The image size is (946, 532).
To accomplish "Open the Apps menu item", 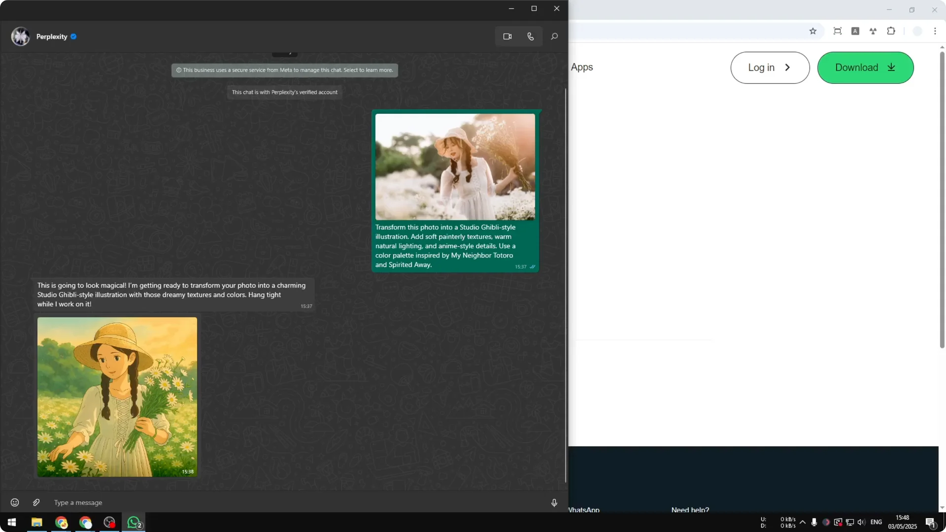I will [x=582, y=67].
